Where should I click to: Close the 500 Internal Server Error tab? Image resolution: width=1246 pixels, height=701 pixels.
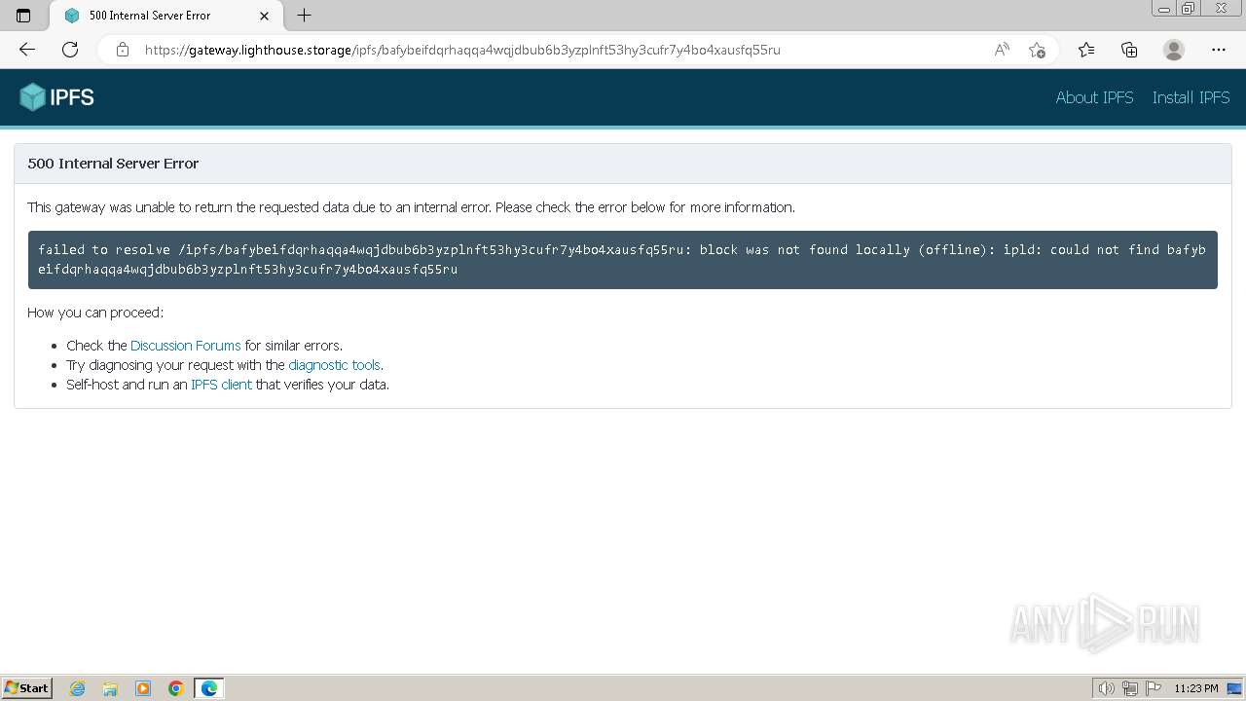click(265, 16)
